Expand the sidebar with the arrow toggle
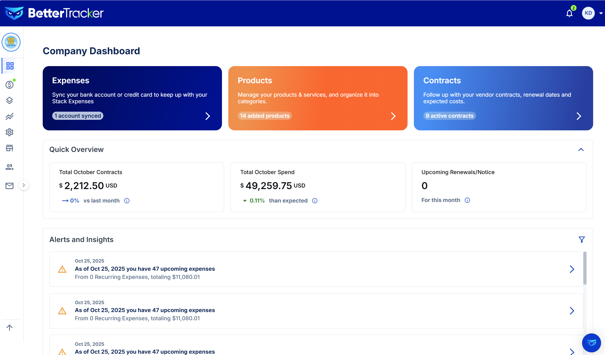The width and height of the screenshot is (605, 355). click(24, 185)
